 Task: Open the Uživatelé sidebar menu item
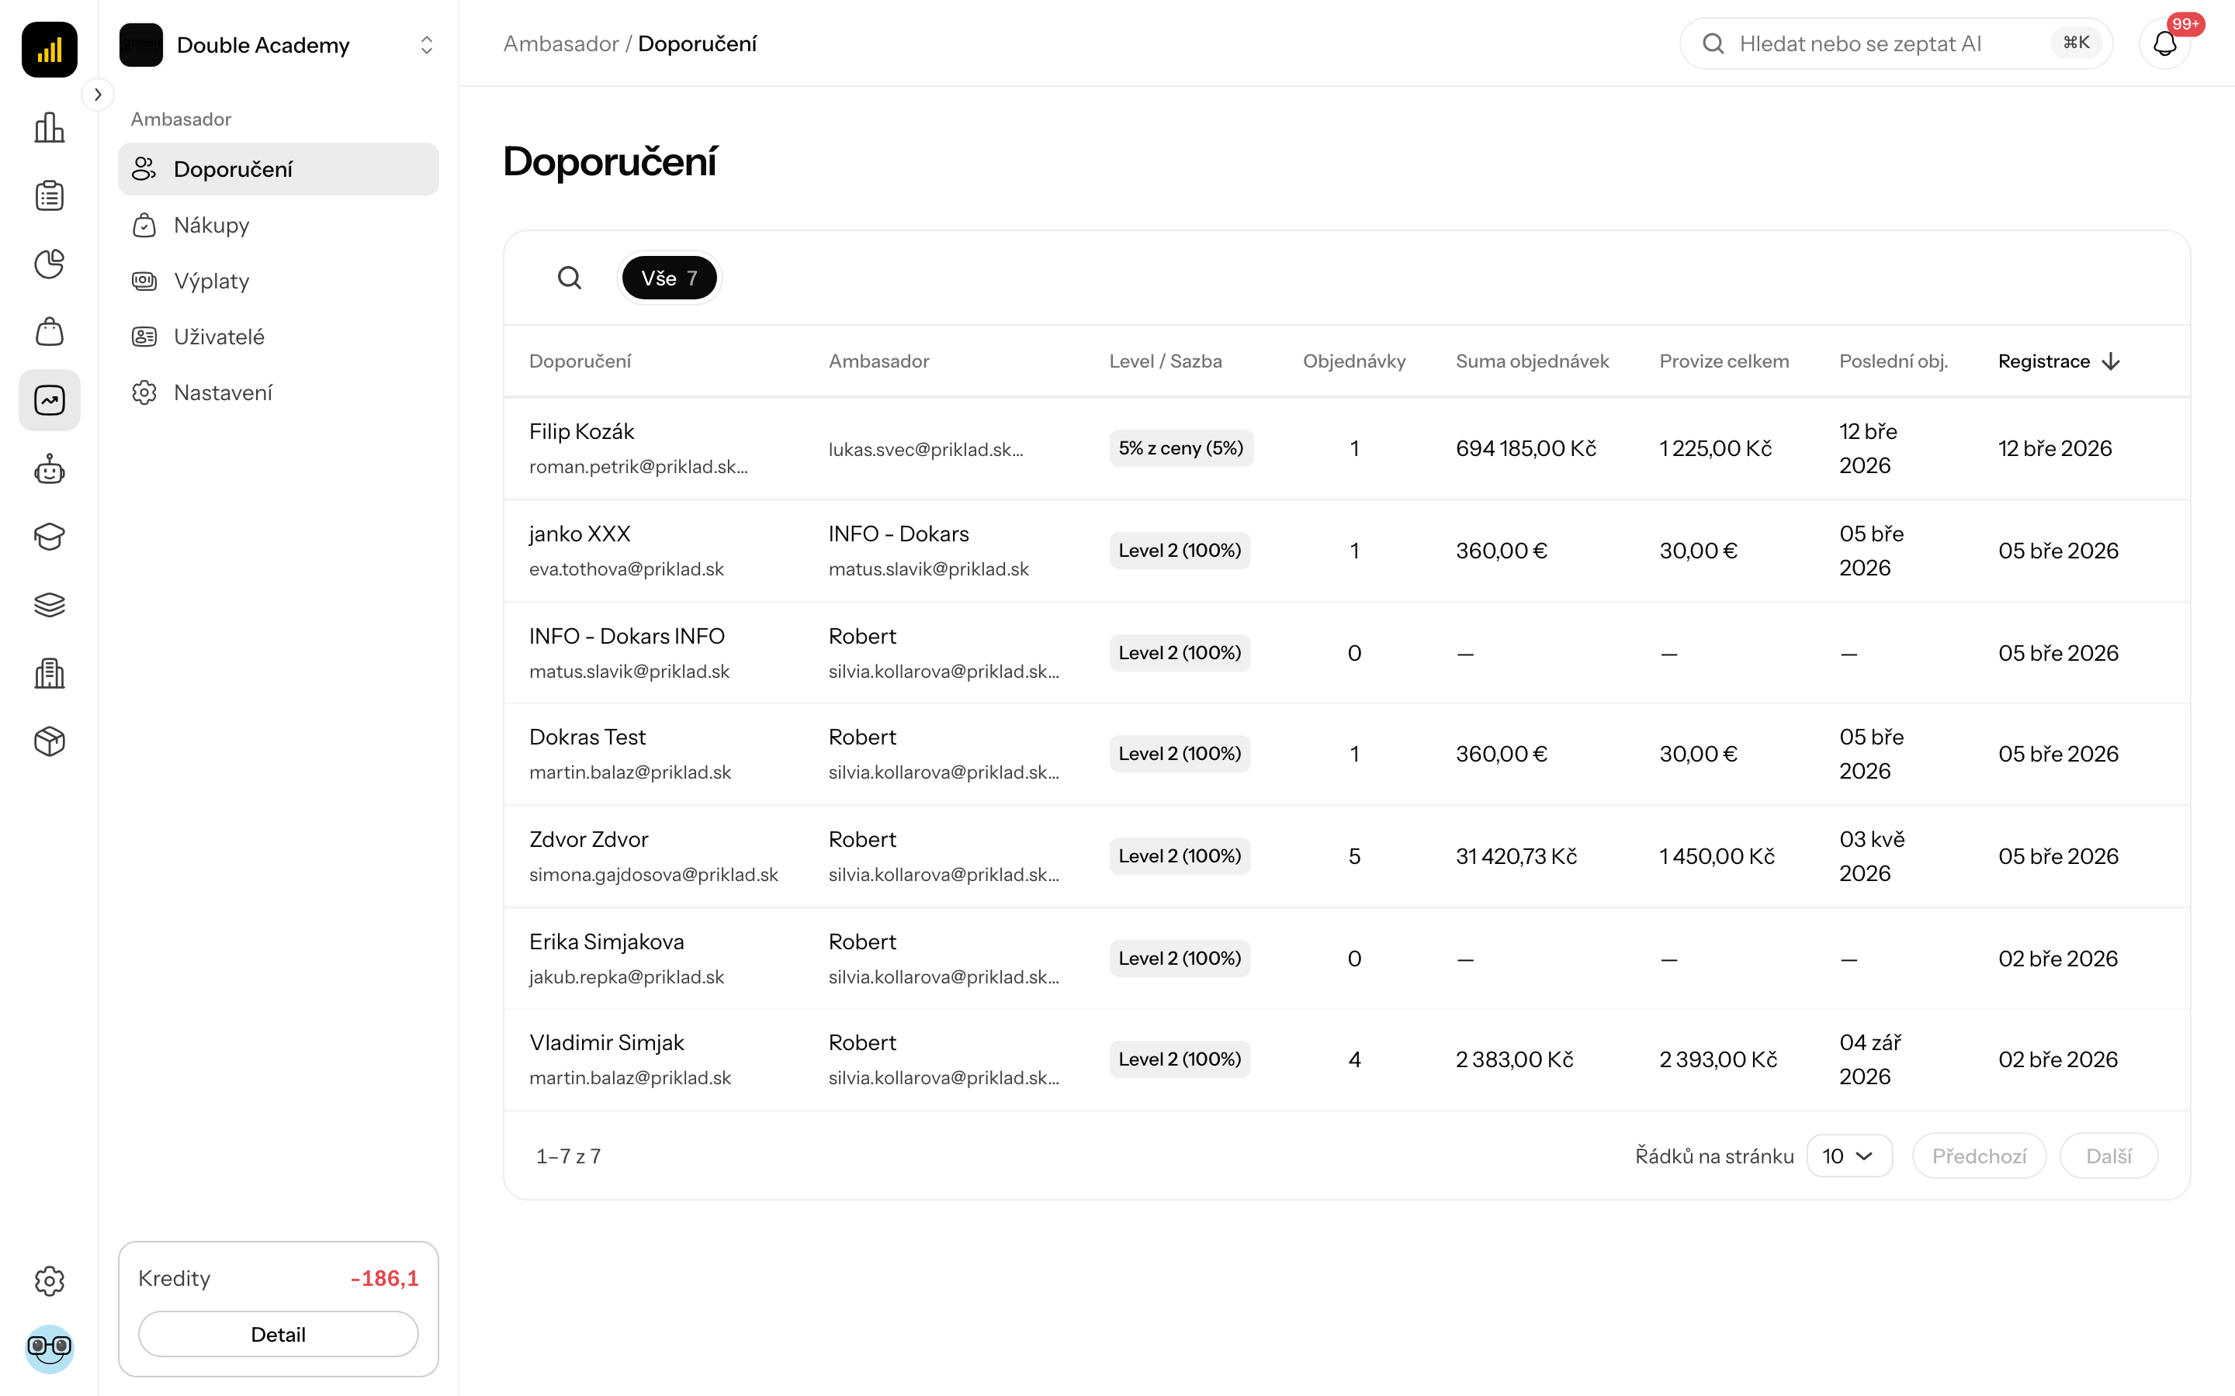[x=278, y=337]
